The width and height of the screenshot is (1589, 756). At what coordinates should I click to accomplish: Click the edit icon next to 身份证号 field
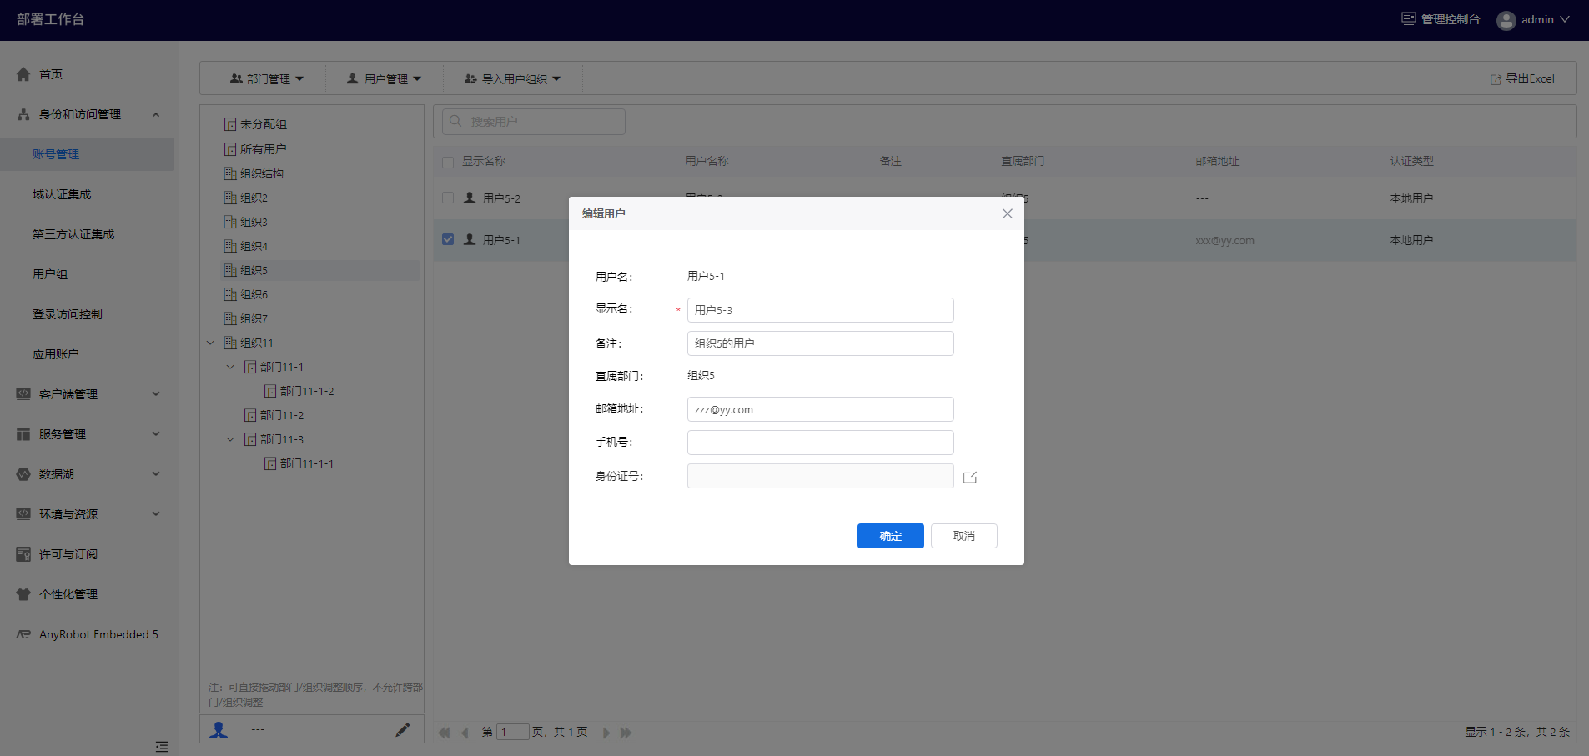[x=970, y=478]
